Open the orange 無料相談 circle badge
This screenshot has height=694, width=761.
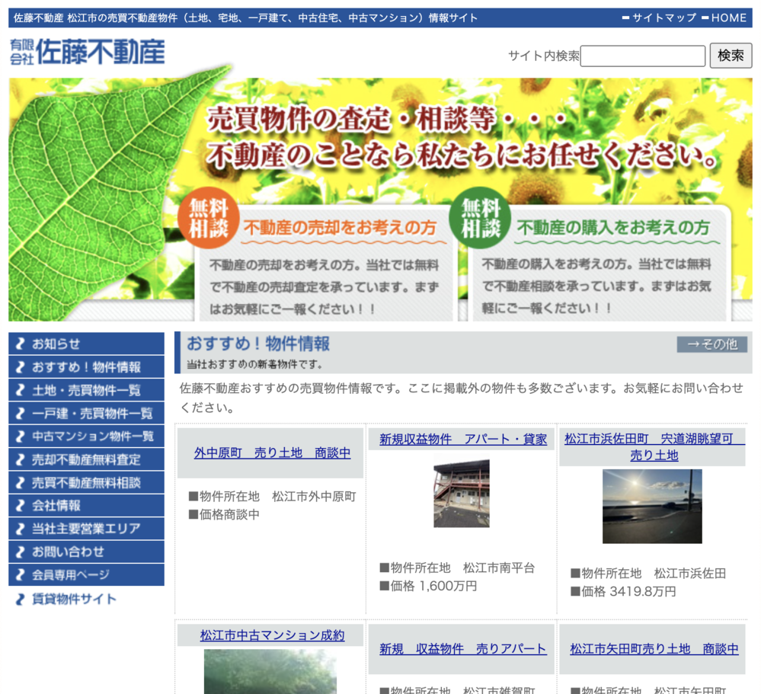209,218
